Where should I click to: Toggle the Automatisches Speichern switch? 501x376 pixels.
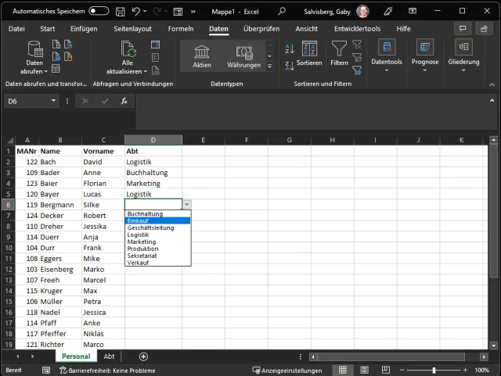pos(99,12)
